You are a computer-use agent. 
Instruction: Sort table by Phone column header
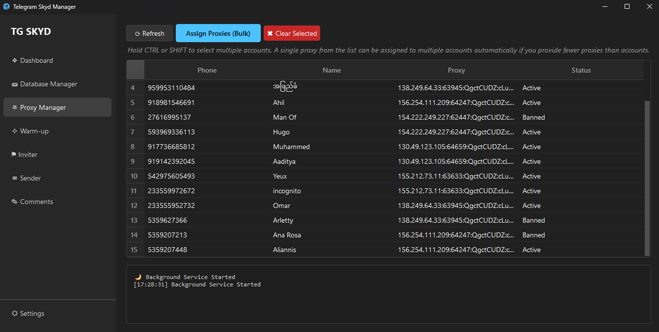[207, 70]
